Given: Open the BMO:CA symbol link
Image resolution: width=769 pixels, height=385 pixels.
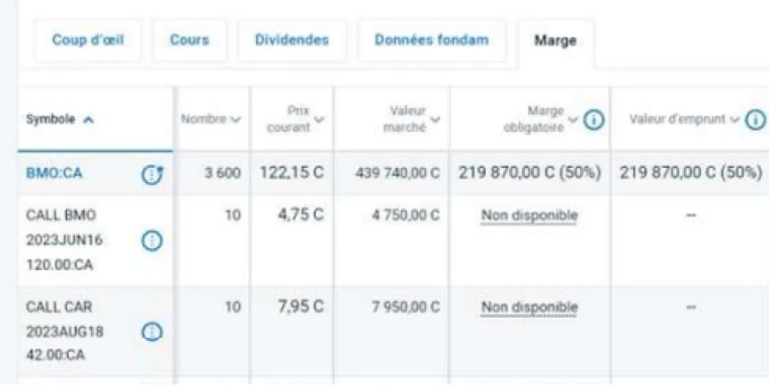Looking at the screenshot, I should coord(54,174).
